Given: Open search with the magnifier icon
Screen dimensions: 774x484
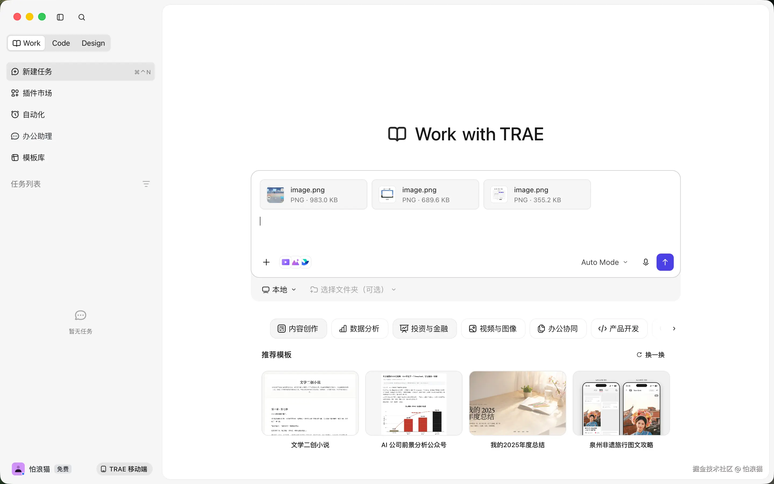Looking at the screenshot, I should (x=81, y=17).
